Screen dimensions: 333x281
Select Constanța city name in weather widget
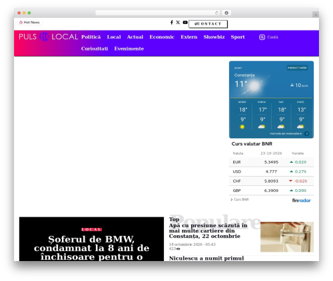tap(244, 75)
